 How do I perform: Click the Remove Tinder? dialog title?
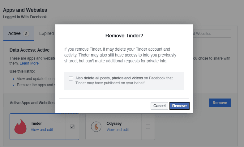point(124,36)
